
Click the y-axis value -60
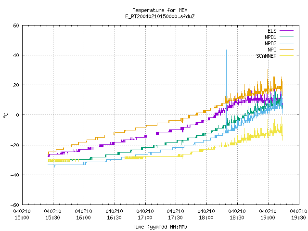point(15,205)
